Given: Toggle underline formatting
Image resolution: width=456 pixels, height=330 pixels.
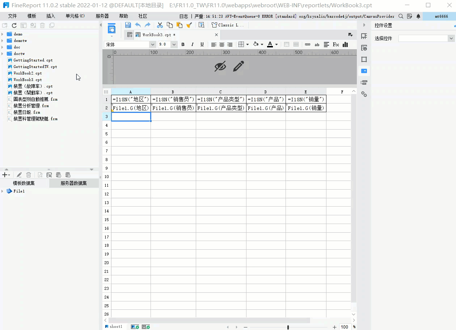Looking at the screenshot, I should 202,45.
